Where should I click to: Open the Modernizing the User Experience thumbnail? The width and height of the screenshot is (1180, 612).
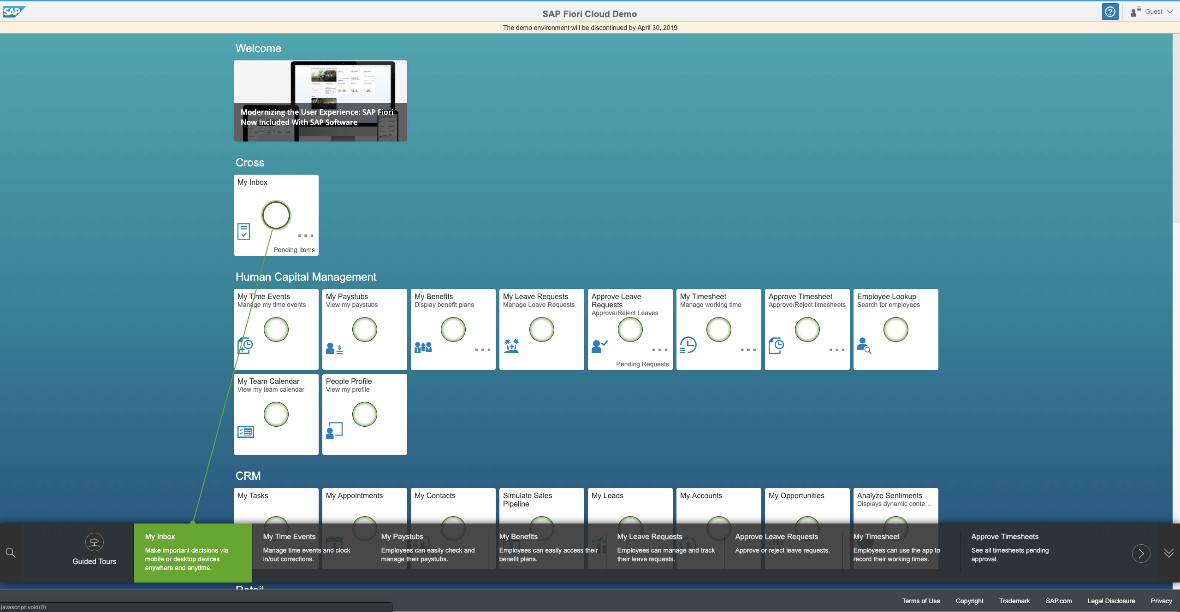coord(320,101)
